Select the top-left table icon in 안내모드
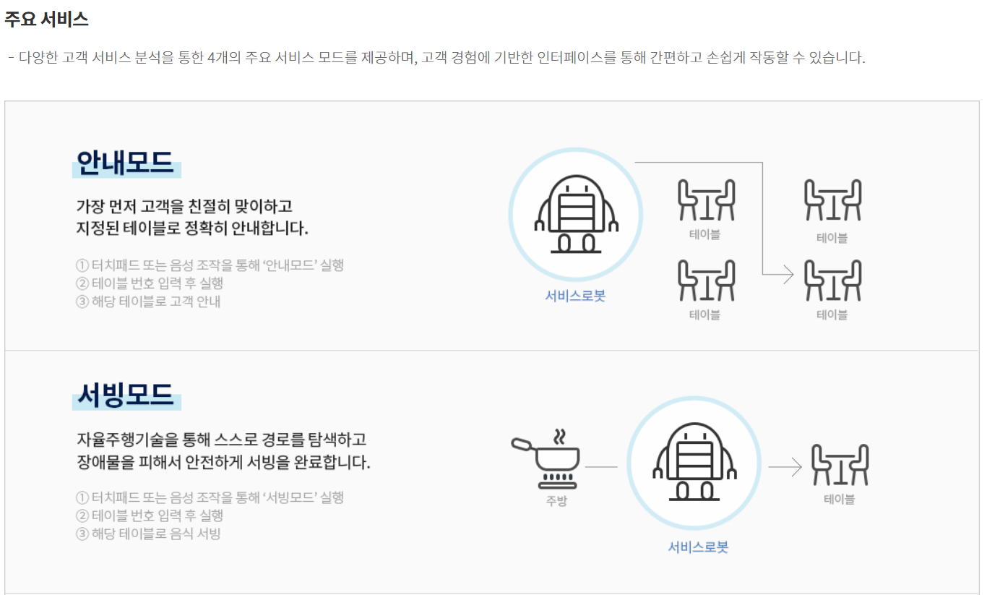 click(x=706, y=200)
